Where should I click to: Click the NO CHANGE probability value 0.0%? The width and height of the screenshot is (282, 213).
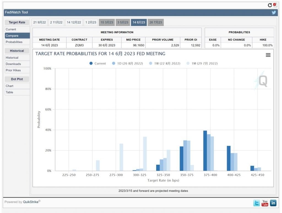point(247,45)
